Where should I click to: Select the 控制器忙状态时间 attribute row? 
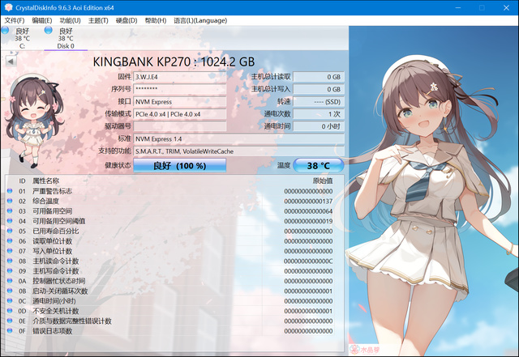[169, 281]
